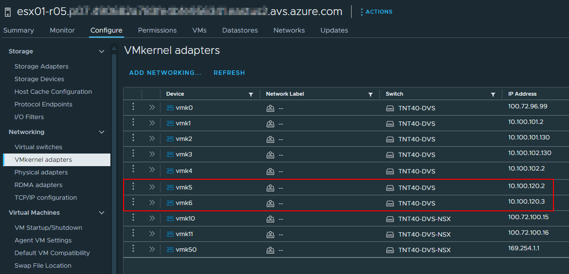Expand details of the vmk0 row
This screenshot has height=274, width=569.
click(x=152, y=108)
